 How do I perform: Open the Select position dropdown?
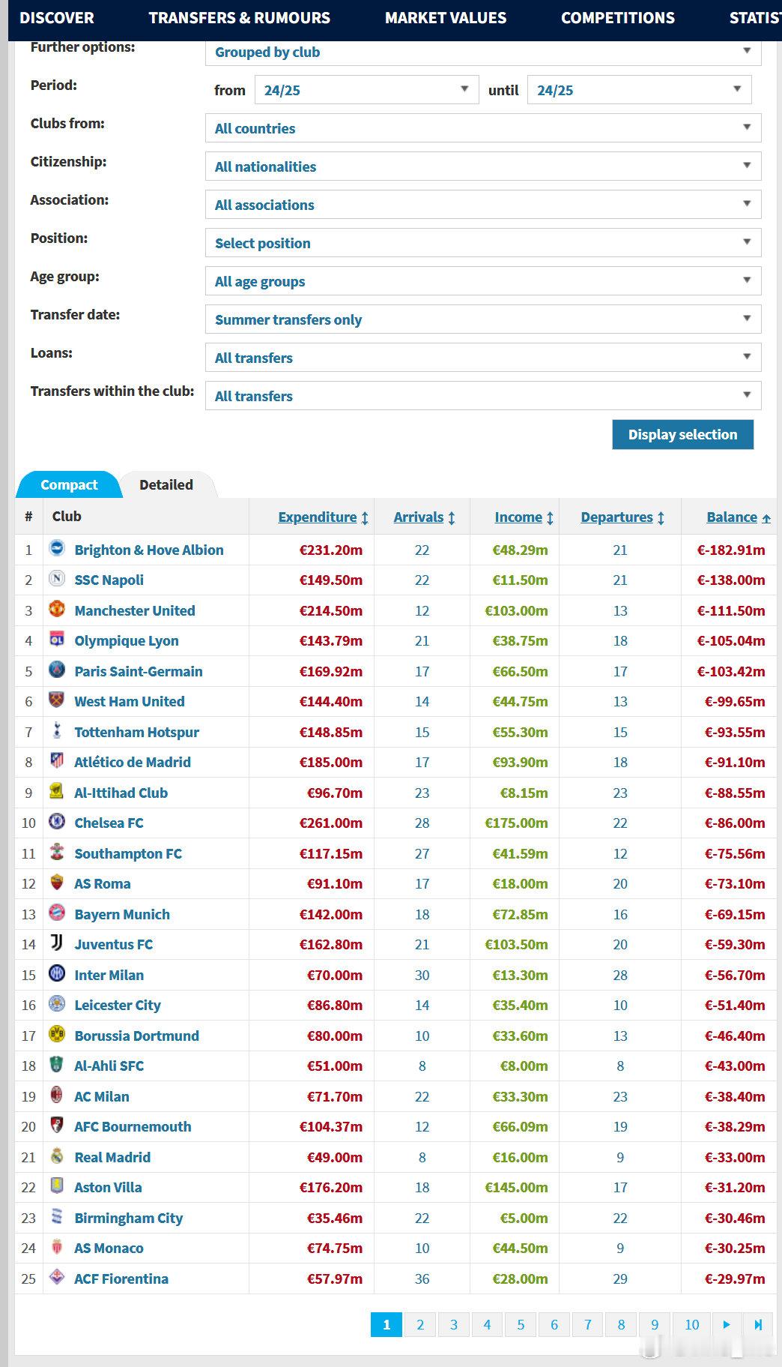coord(483,243)
